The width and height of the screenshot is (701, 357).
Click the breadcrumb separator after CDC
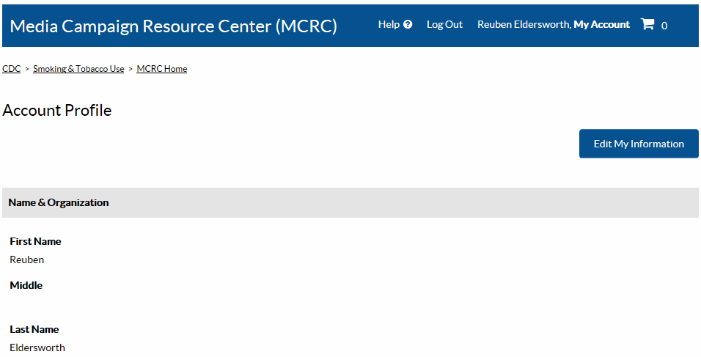[x=27, y=69]
